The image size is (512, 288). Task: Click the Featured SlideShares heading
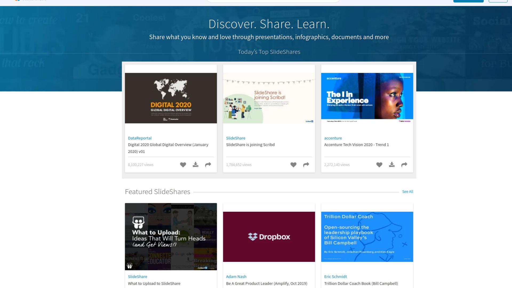pyautogui.click(x=158, y=192)
